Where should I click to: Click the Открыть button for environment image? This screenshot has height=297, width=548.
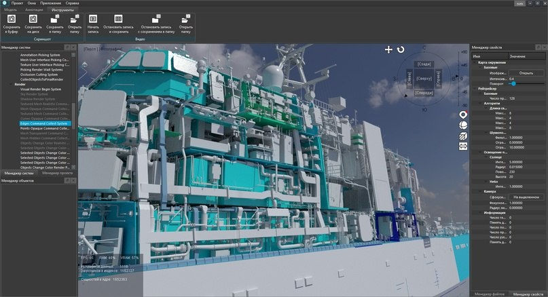[x=526, y=73]
